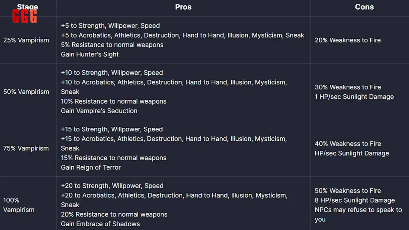
Task: Click the +10 to Strength, Willpower, Speed line
Action: 112,73
